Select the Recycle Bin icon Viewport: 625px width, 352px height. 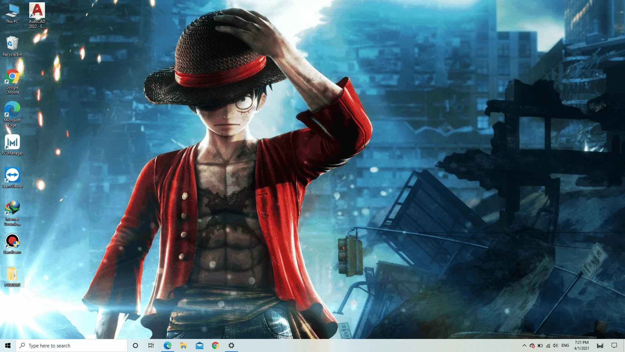(12, 46)
